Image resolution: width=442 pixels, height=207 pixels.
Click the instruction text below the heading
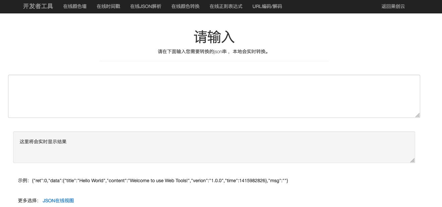tap(214, 52)
